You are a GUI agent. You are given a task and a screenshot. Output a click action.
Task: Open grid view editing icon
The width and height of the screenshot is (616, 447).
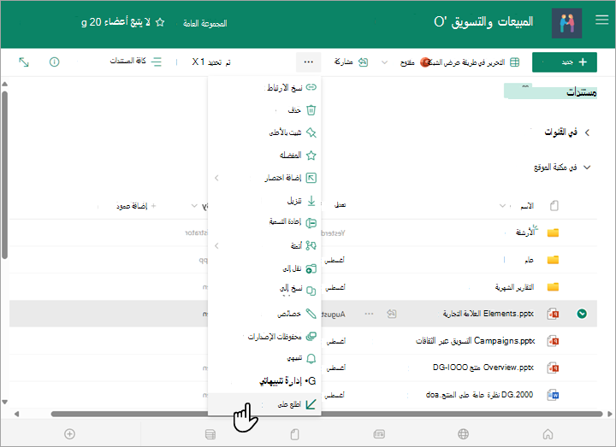click(x=514, y=62)
